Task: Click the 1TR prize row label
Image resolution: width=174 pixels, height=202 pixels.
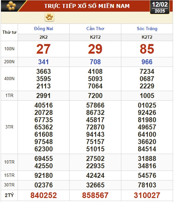Action: (x=9, y=96)
